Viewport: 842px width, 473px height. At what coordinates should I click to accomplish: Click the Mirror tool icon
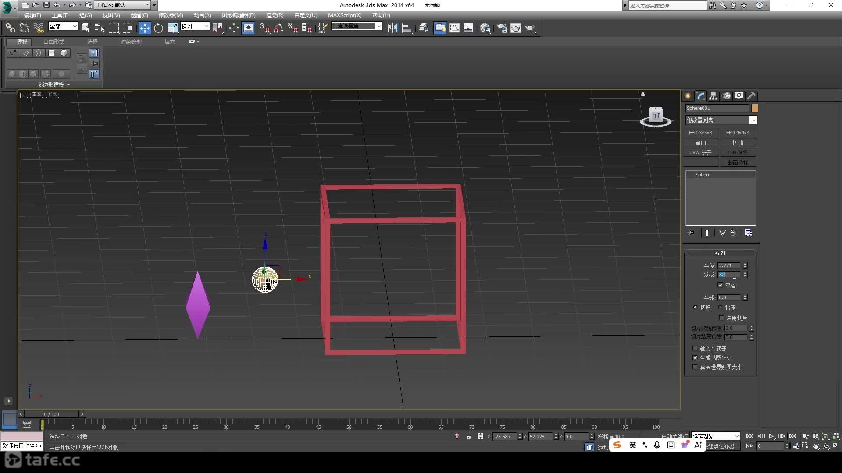[x=392, y=28]
